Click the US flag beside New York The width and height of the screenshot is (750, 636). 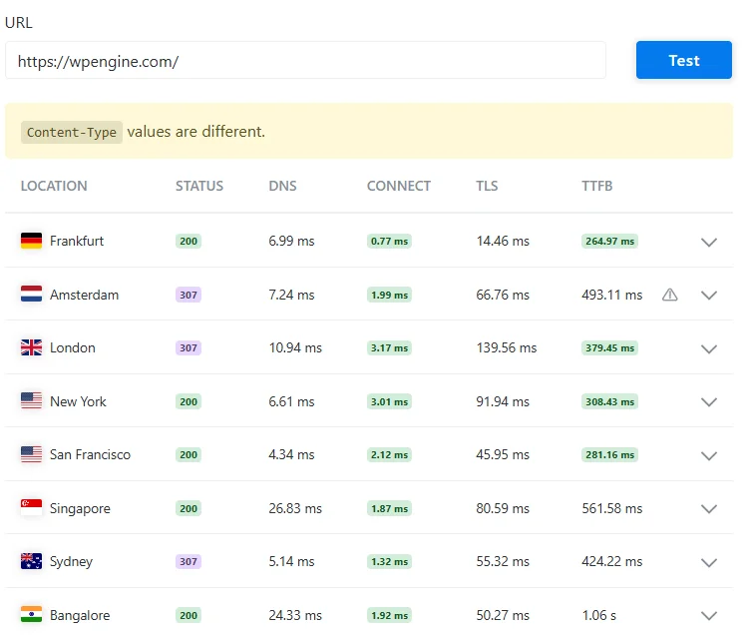click(x=31, y=400)
